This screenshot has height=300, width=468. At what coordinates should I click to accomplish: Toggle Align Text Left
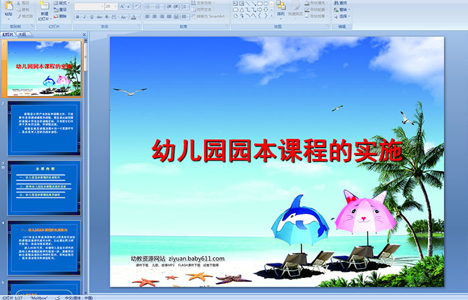tap(148, 17)
